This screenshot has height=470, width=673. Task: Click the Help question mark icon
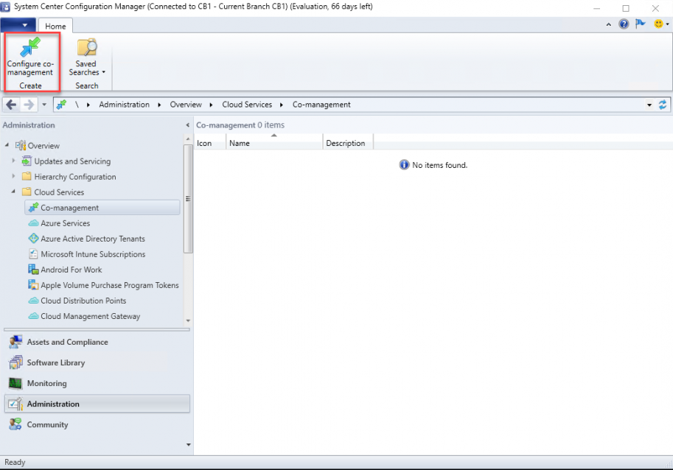tap(623, 23)
